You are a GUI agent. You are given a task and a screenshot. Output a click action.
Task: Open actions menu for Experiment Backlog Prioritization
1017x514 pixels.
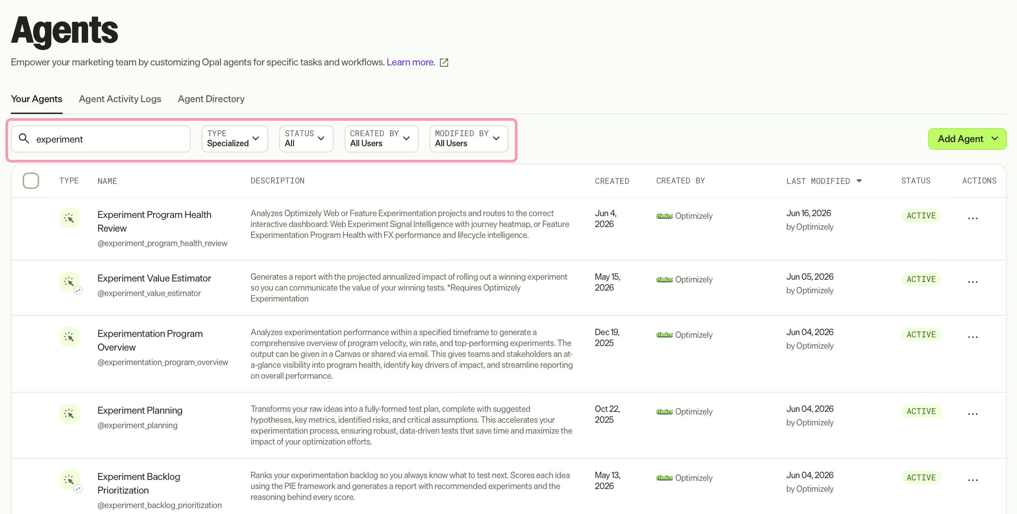[973, 480]
